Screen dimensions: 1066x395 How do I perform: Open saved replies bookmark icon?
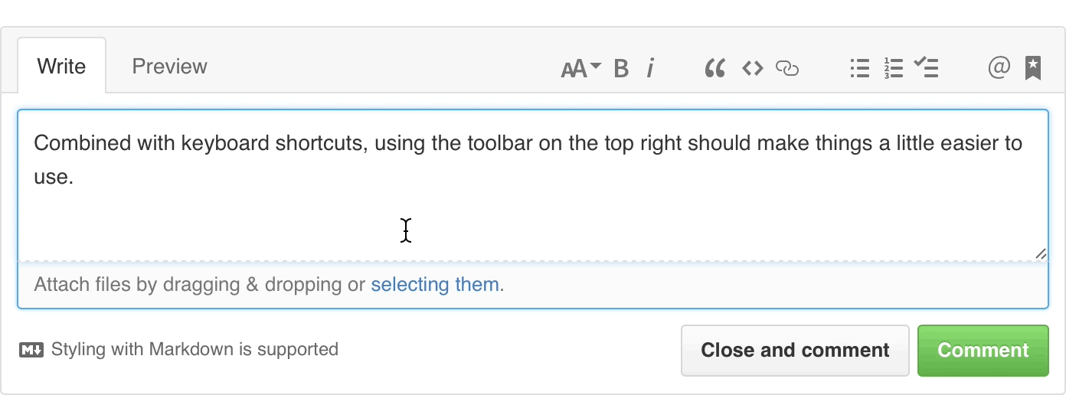[1033, 69]
